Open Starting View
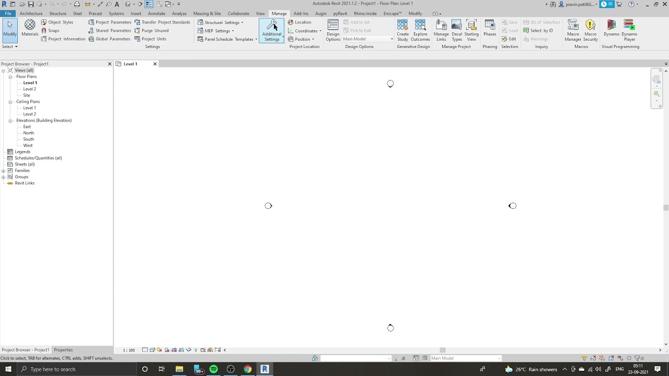Image resolution: width=669 pixels, height=376 pixels. coord(471,30)
